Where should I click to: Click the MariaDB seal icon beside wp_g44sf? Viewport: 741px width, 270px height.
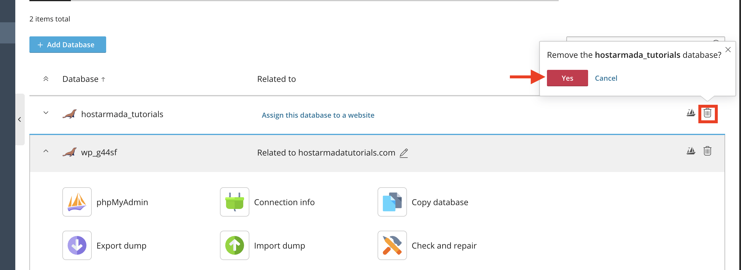pyautogui.click(x=70, y=152)
